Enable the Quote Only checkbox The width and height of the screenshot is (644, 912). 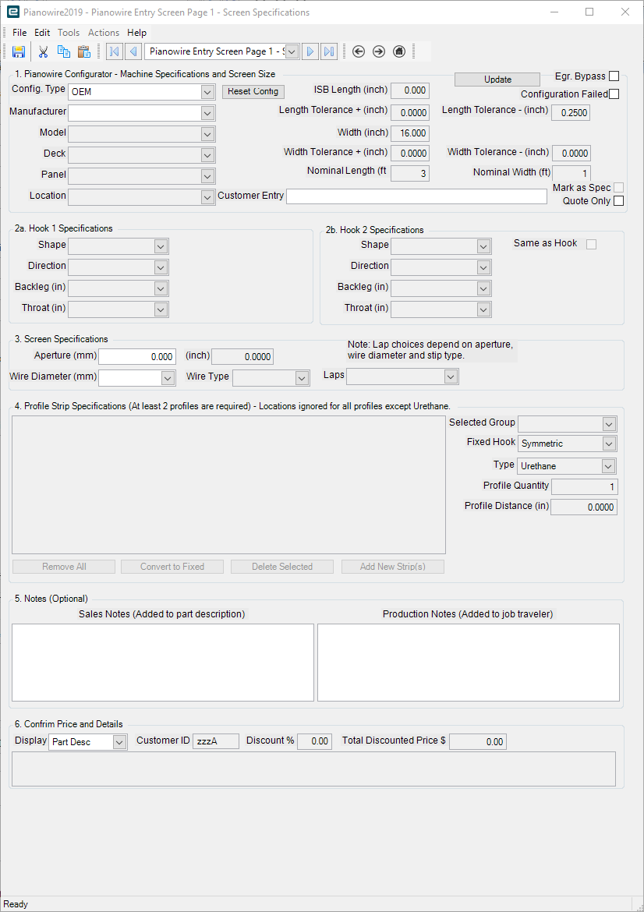[x=618, y=200]
